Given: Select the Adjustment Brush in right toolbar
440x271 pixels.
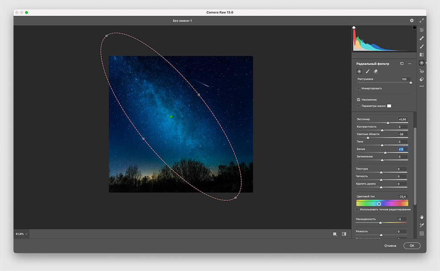Looking at the screenshot, I should [x=422, y=47].
